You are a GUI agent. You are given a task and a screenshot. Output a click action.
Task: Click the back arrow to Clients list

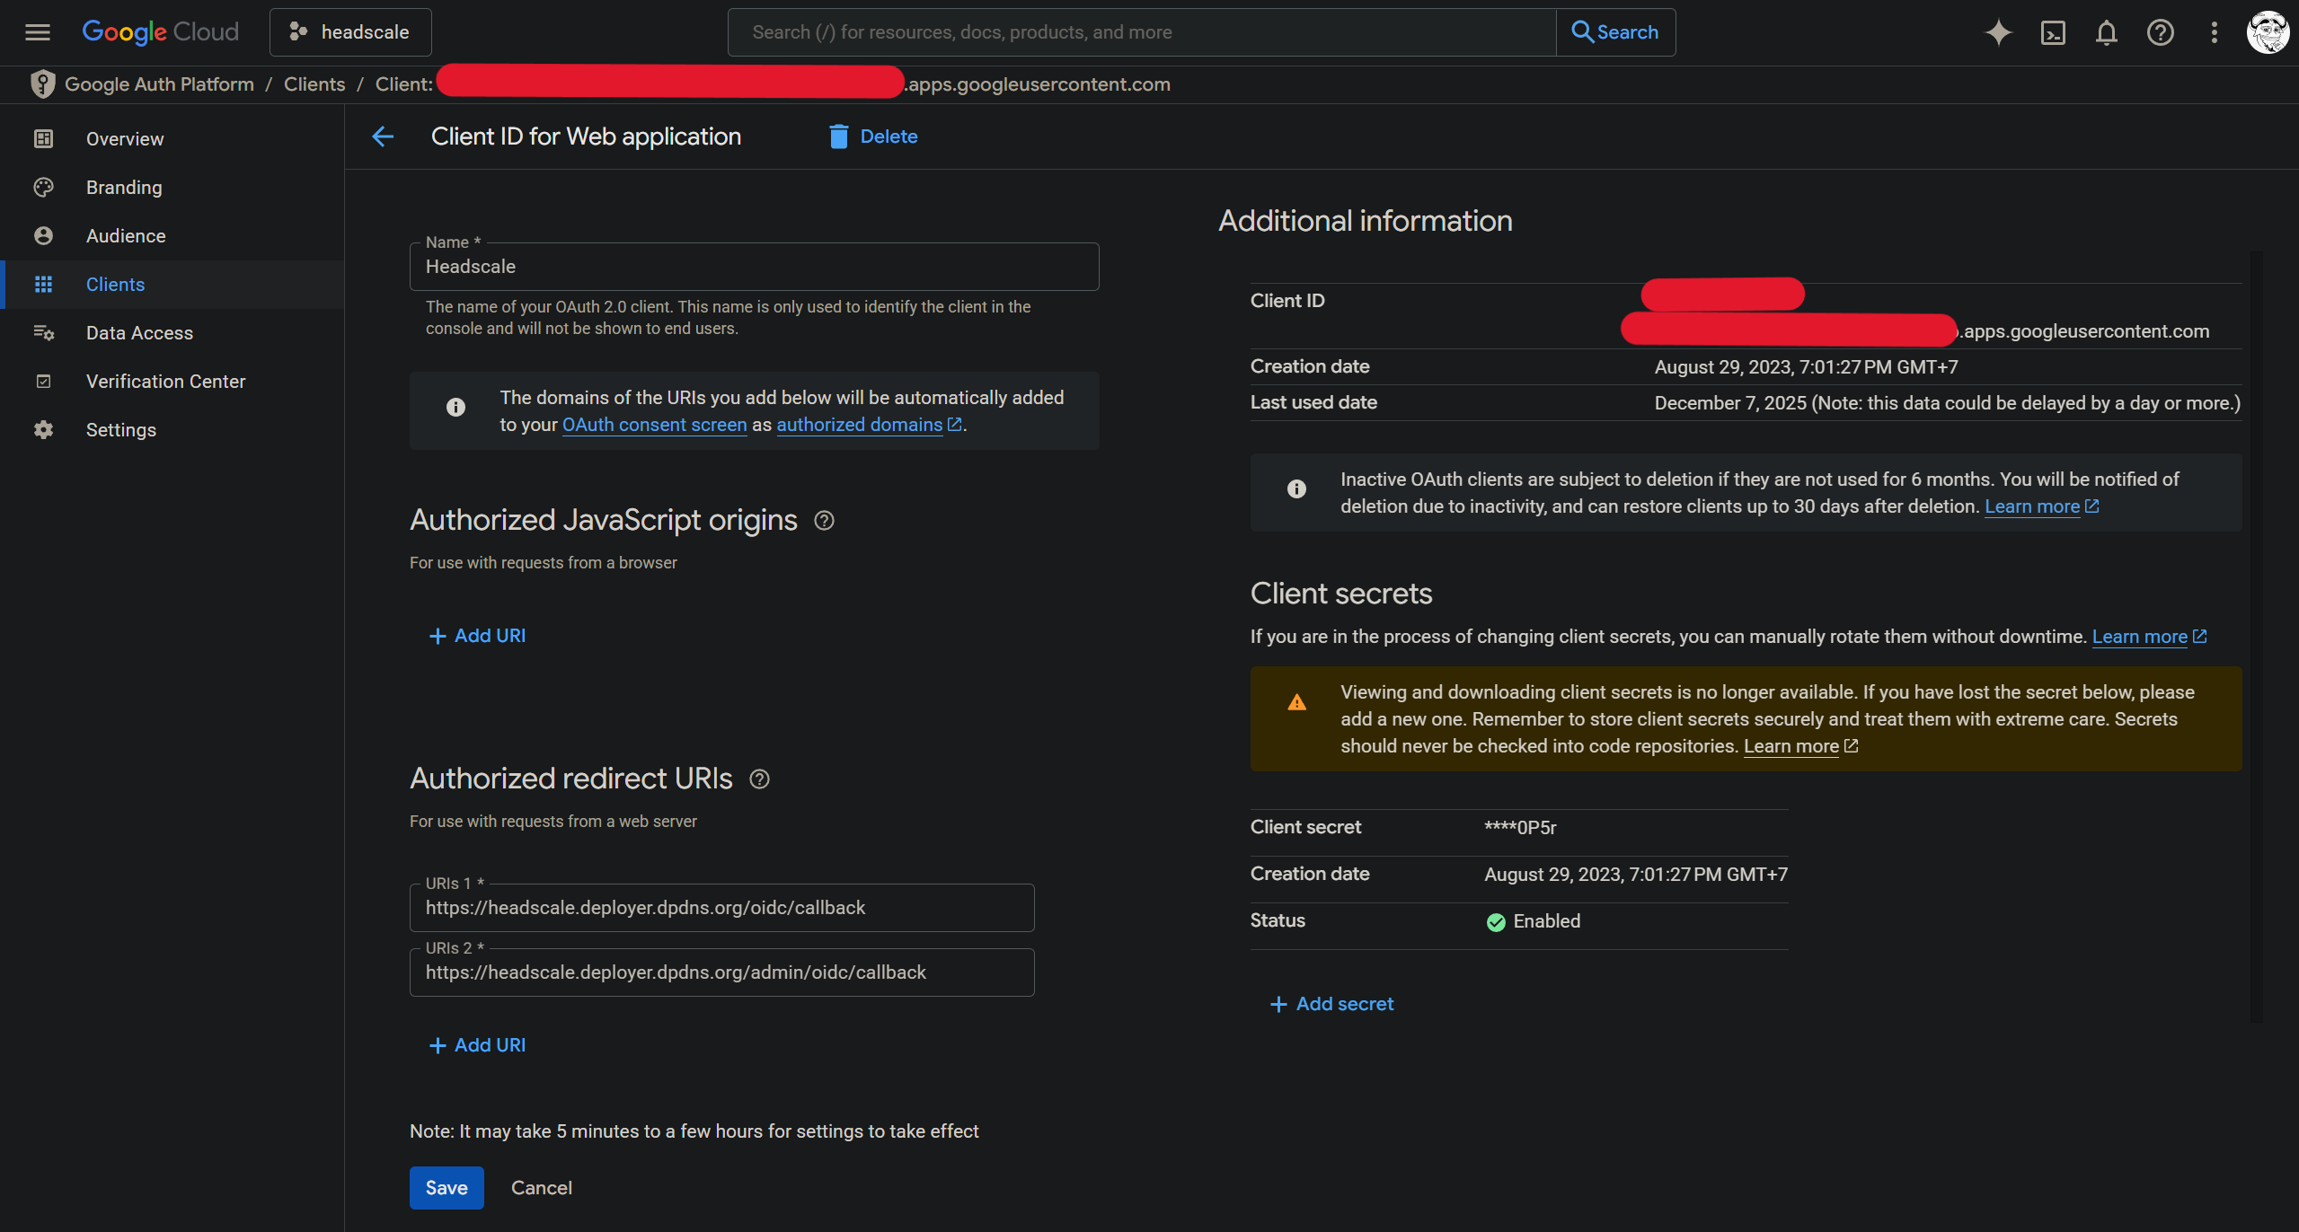(x=383, y=136)
